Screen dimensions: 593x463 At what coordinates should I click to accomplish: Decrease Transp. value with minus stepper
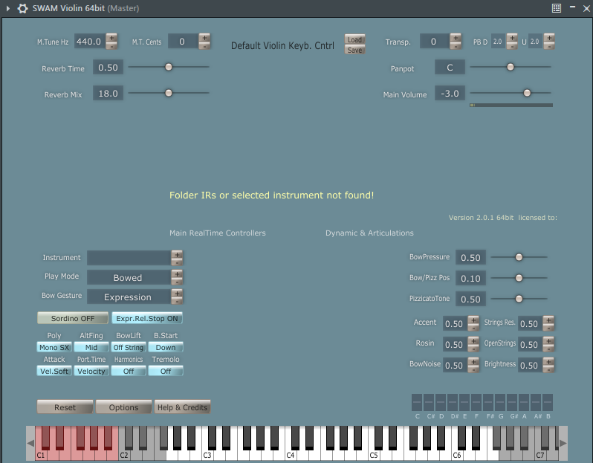point(456,46)
